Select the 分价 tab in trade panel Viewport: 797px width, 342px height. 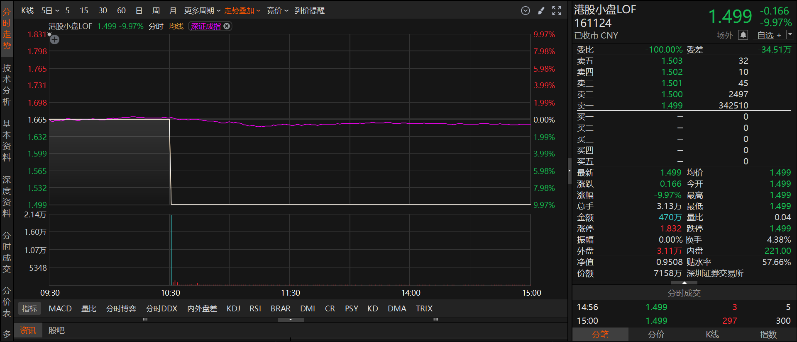(x=656, y=335)
